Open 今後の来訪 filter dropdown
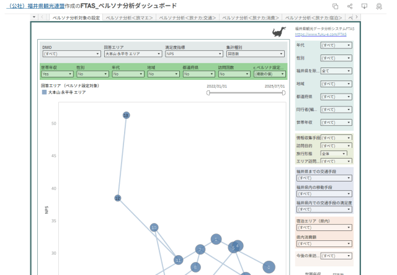The width and height of the screenshot is (397, 275). coord(336,256)
